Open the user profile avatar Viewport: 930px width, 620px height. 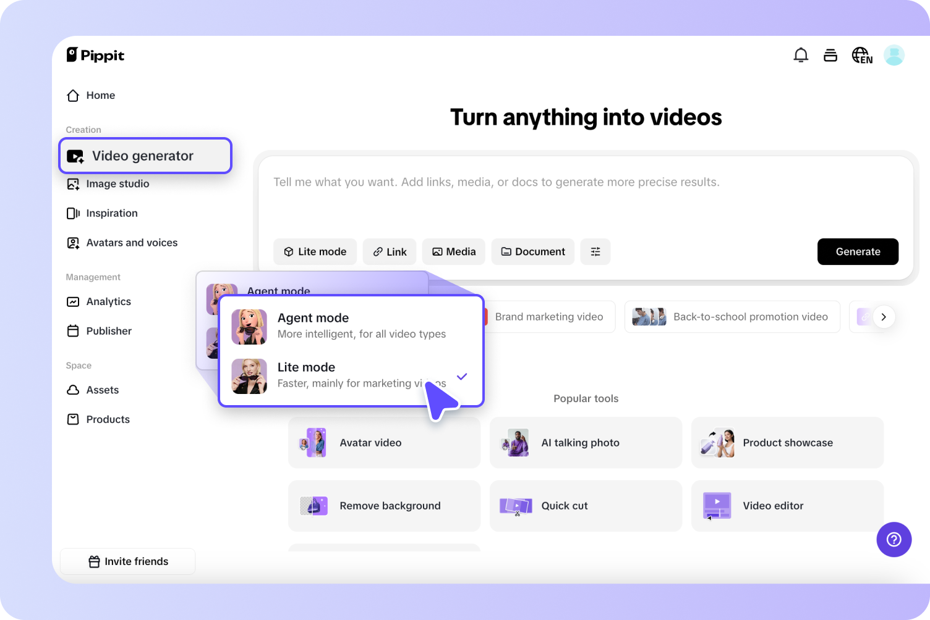pyautogui.click(x=894, y=56)
